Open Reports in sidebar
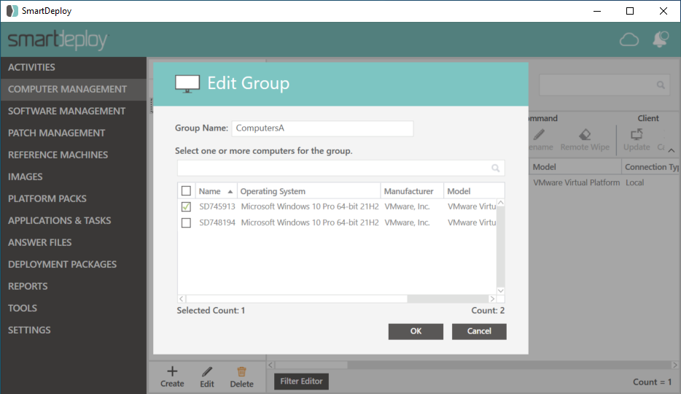This screenshot has width=681, height=394. tap(74, 286)
